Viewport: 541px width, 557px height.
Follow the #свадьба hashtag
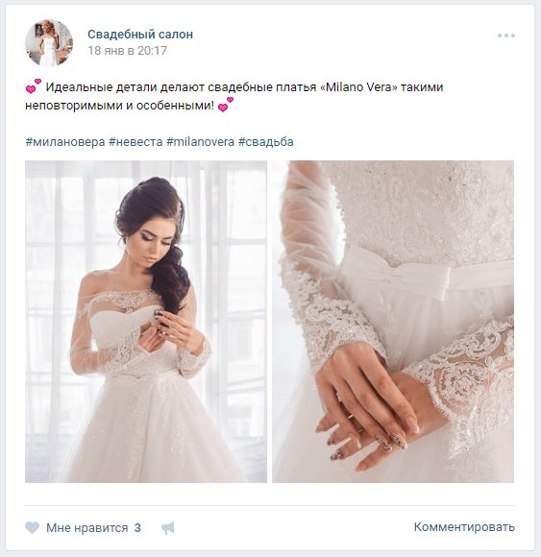point(266,142)
